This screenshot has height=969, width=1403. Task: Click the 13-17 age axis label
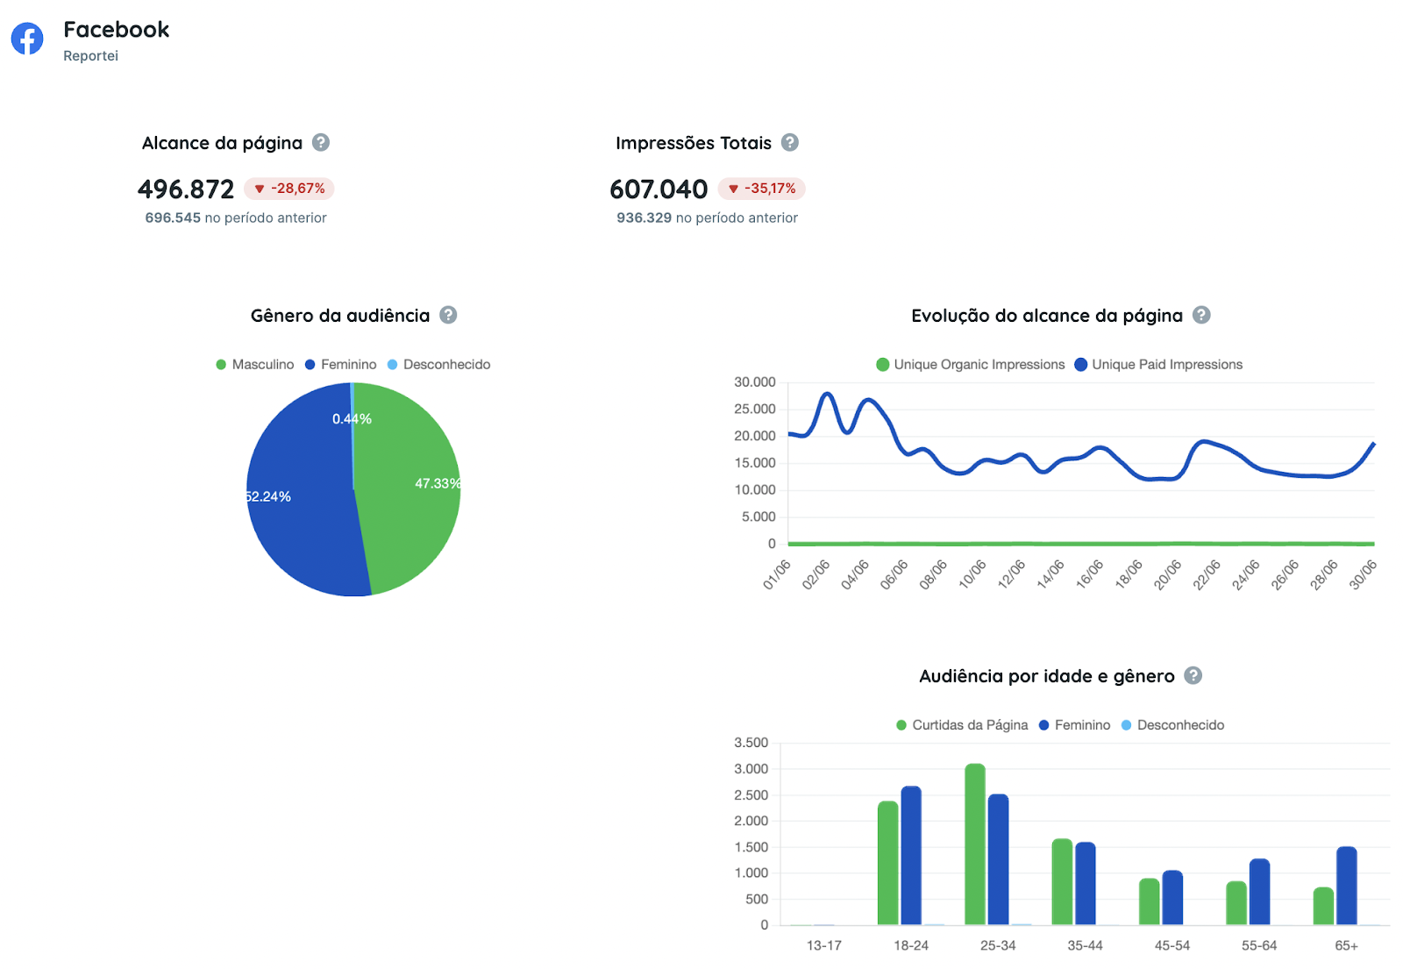823,945
